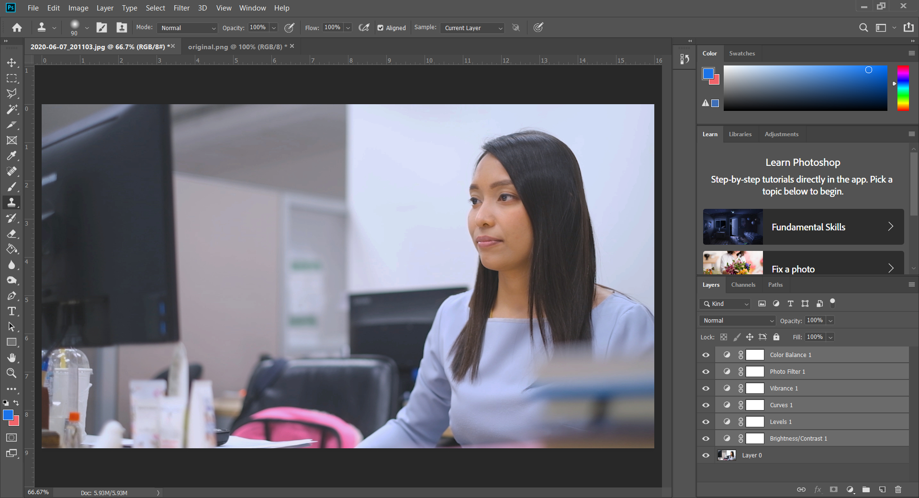919x498 pixels.
Task: Create a new layer with the new-layer icon
Action: click(882, 489)
